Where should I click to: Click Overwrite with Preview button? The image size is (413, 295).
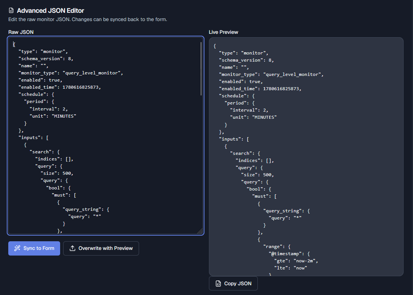[101, 248]
